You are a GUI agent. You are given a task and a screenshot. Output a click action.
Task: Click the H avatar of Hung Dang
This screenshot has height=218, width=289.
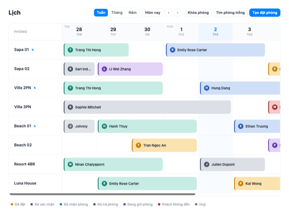[207, 88]
